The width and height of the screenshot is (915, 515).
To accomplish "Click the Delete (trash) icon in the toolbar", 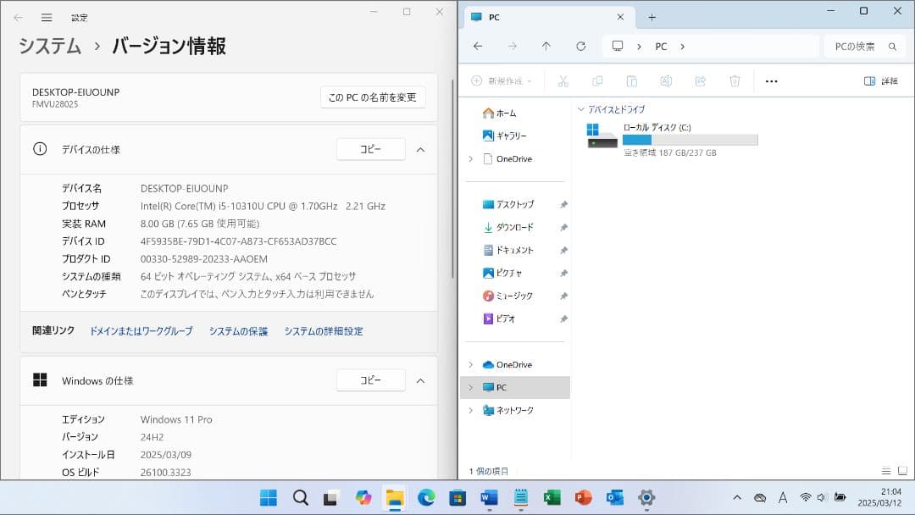I will (734, 80).
